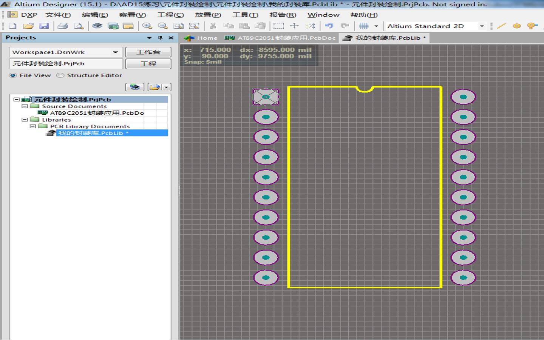Click the Save document icon

point(44,26)
